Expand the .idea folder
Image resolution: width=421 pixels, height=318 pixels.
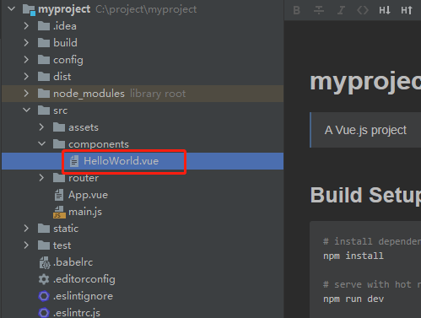[26, 26]
